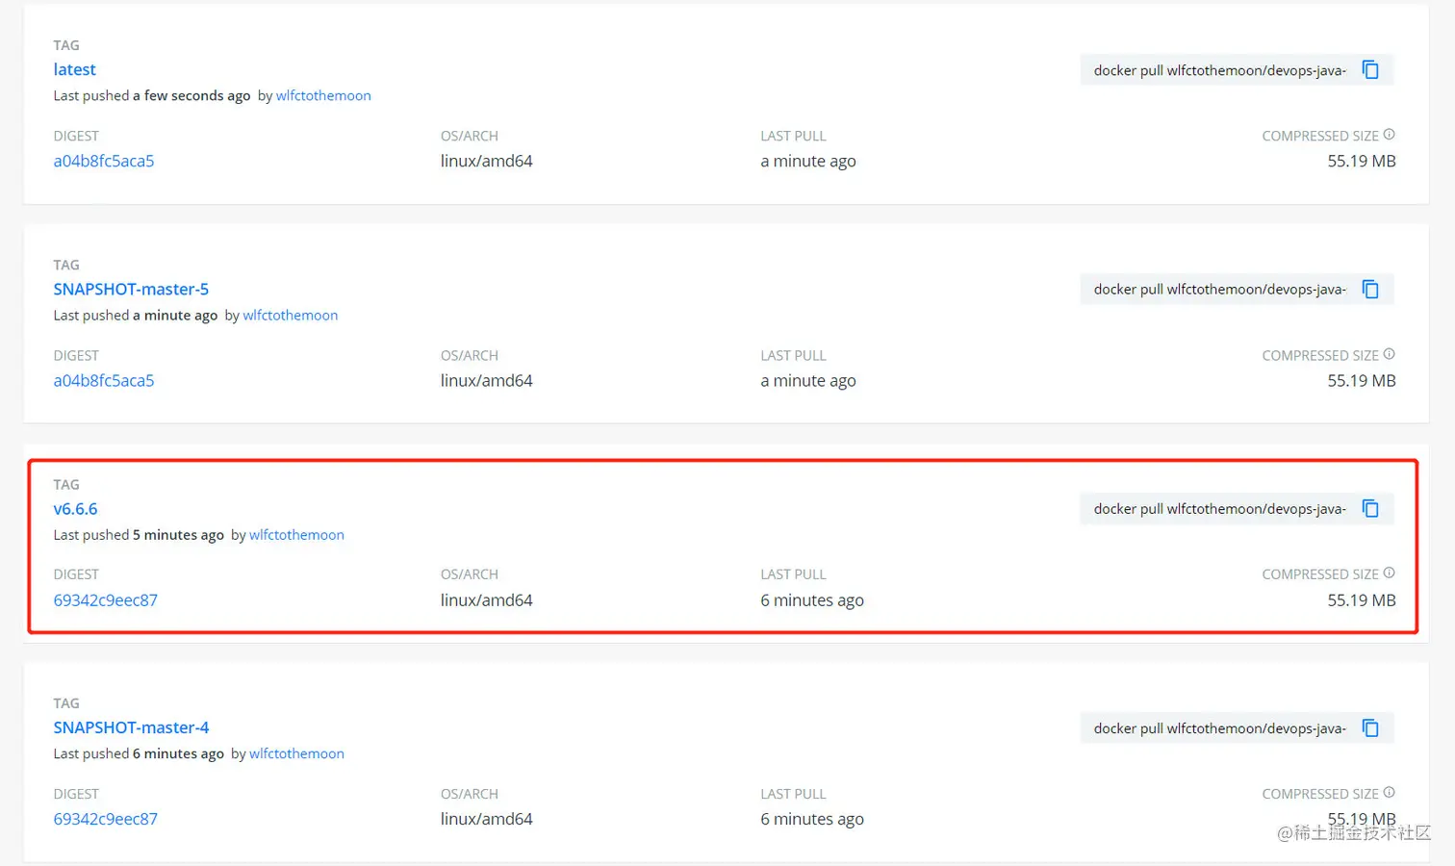Open the SNAPSHOT-master-4 tag link
The image size is (1455, 866).
[x=131, y=727]
